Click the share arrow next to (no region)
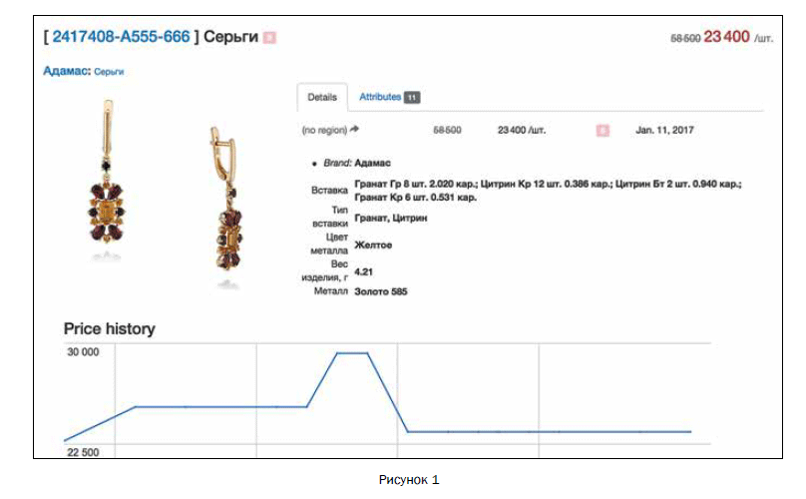Viewport: 806px width, 499px height. [x=354, y=130]
